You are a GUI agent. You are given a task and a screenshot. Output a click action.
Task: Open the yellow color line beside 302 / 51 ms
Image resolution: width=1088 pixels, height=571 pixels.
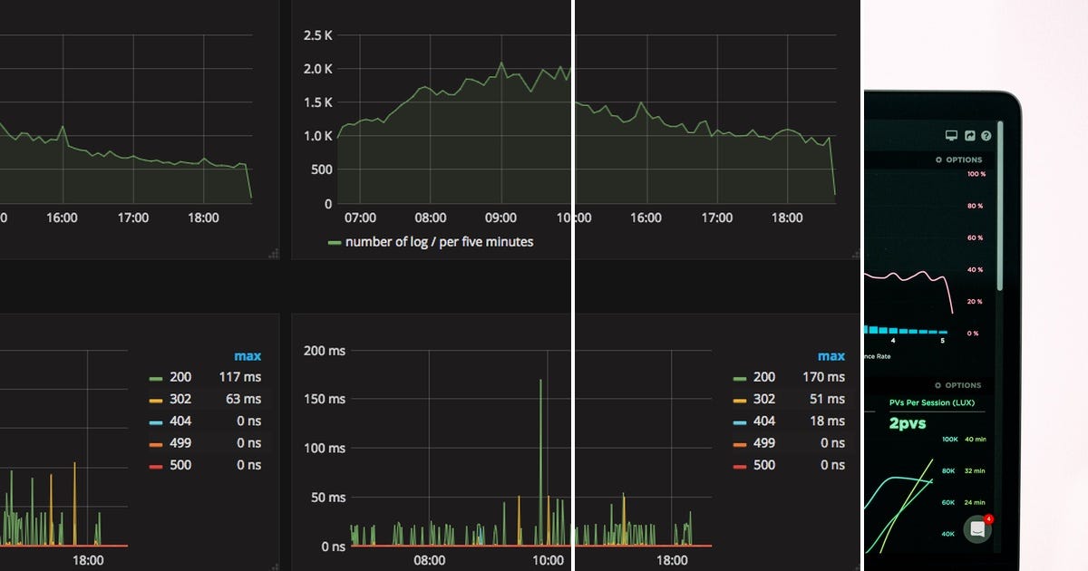coord(739,400)
